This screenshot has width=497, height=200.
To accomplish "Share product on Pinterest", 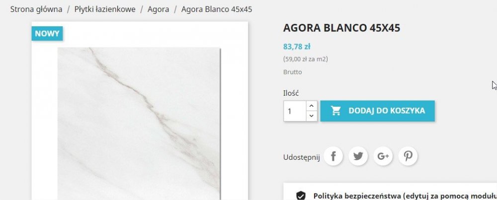I will 408,156.
